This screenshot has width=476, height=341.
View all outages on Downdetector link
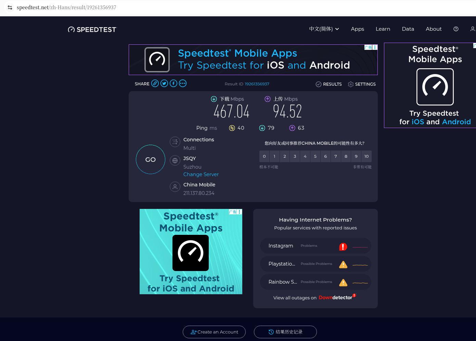[x=315, y=298]
